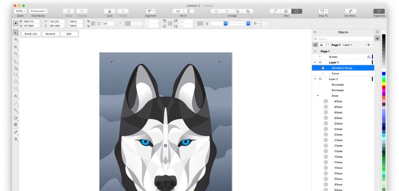Select the Eyedropper tool
The height and width of the screenshot is (191, 399).
[16, 133]
